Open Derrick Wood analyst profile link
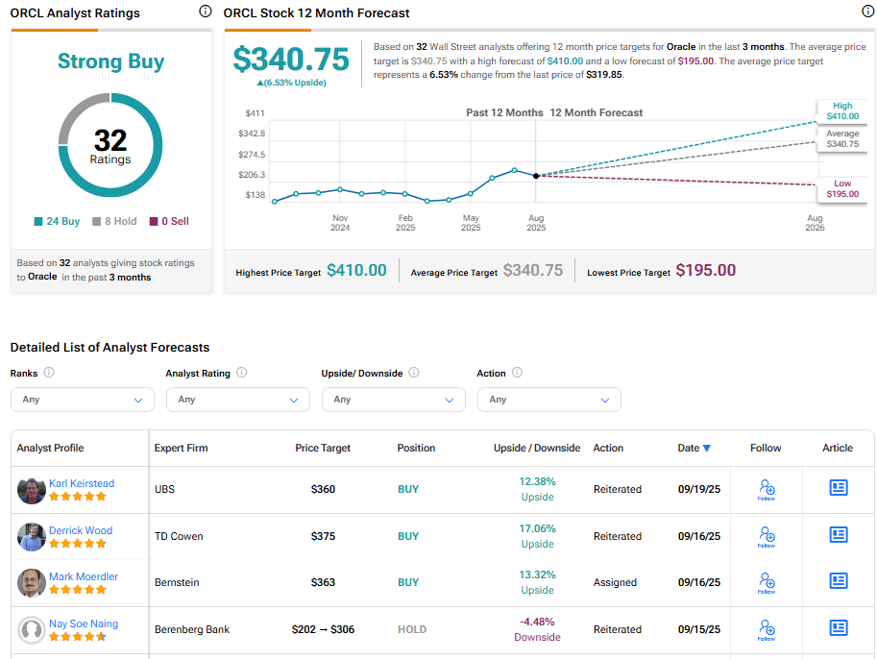 point(81,530)
